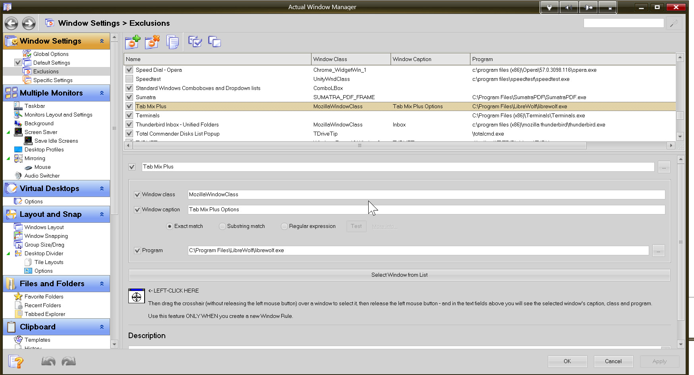Browse for program with ellipsis button
The image size is (694, 375).
click(658, 251)
